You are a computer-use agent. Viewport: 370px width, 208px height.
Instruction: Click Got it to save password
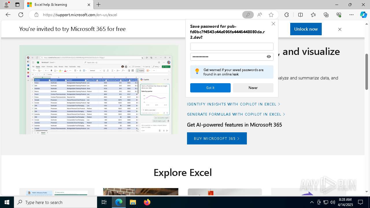(x=210, y=88)
